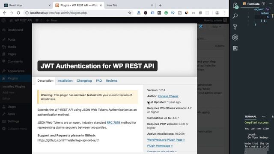Open VS Code Search magnifier icon

point(235,16)
